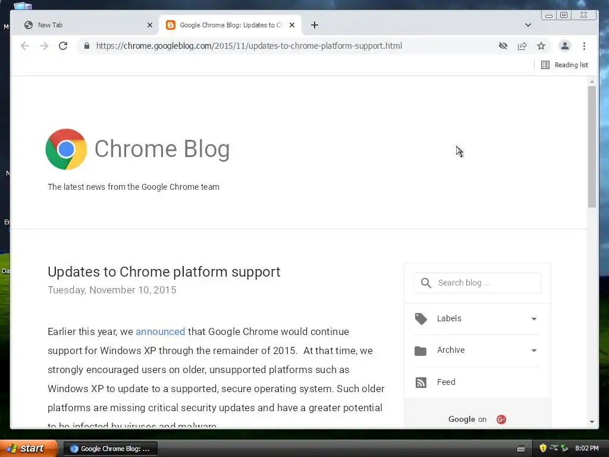Click the Archive folder icon
609x457 pixels.
click(420, 350)
